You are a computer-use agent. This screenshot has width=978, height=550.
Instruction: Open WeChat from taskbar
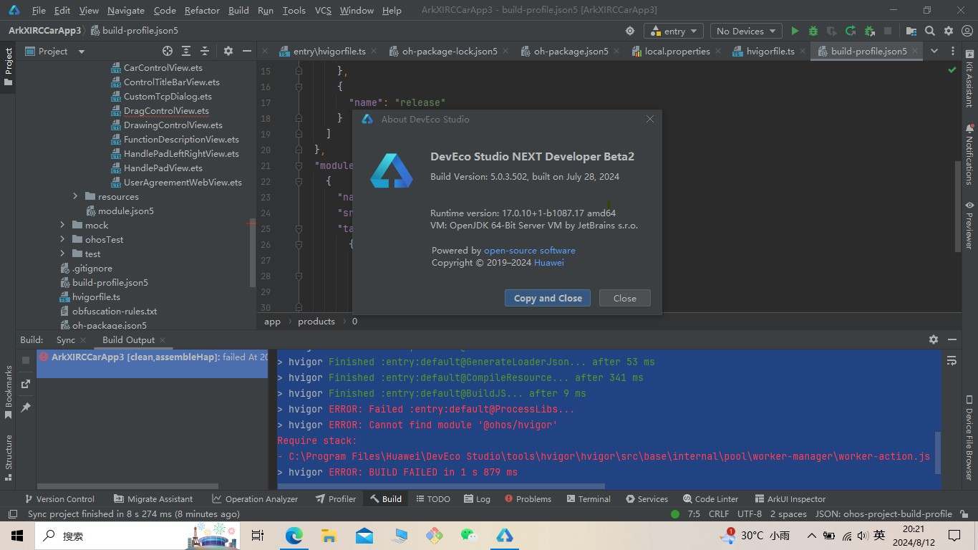[469, 536]
